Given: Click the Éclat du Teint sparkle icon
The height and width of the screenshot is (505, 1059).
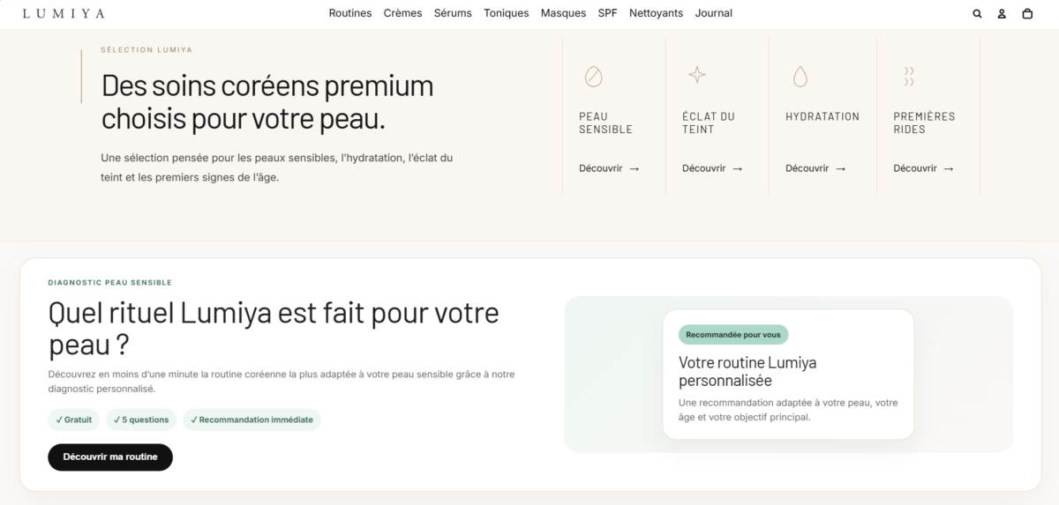Looking at the screenshot, I should [697, 75].
